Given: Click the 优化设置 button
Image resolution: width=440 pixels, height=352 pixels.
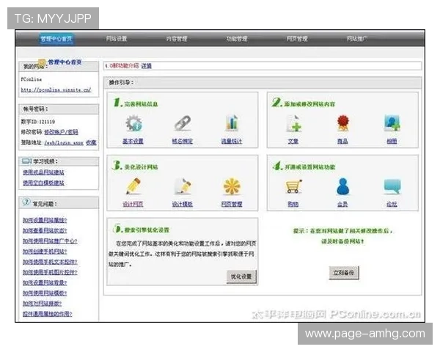Looking at the screenshot, I should point(241,276).
